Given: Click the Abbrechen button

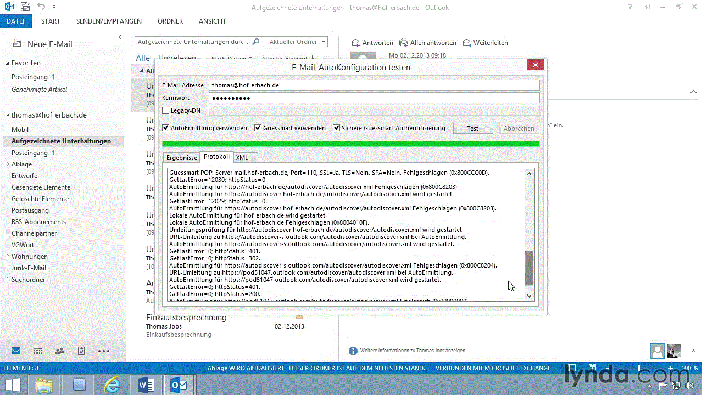Looking at the screenshot, I should (x=519, y=128).
